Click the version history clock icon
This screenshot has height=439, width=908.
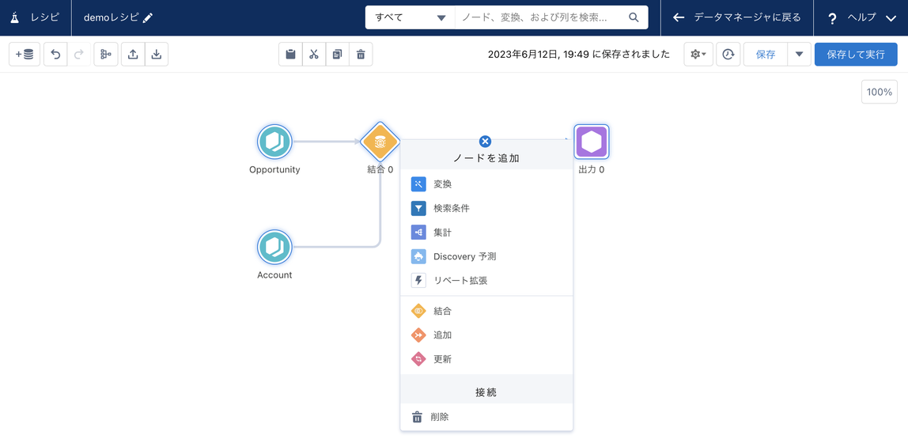point(728,55)
